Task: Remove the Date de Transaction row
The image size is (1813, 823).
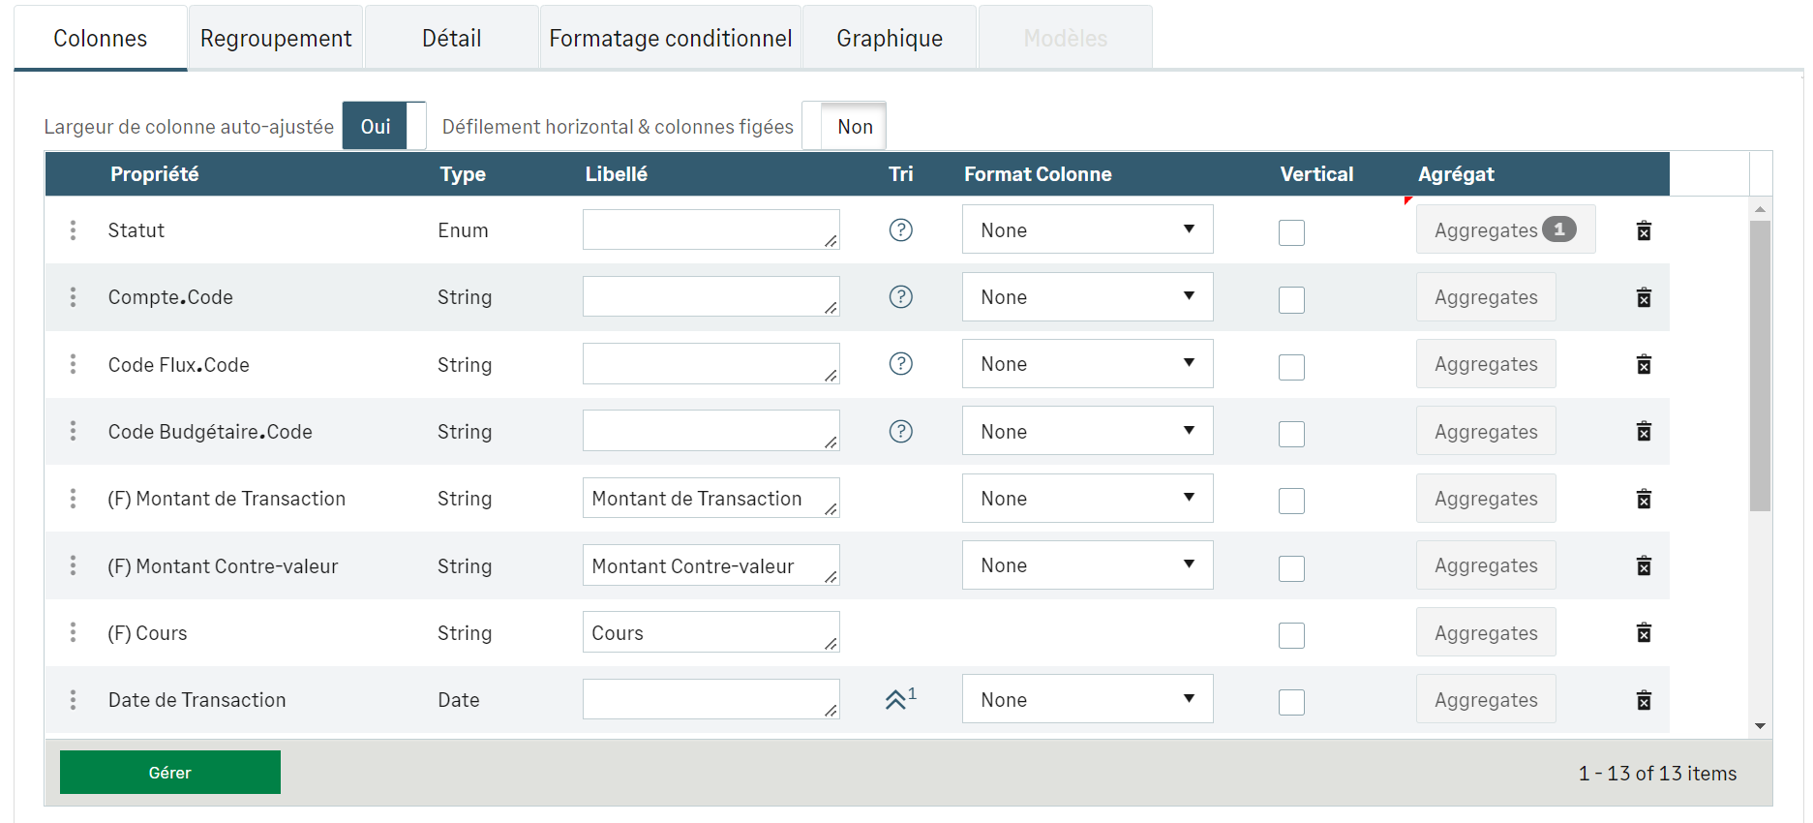Action: coord(1643,700)
